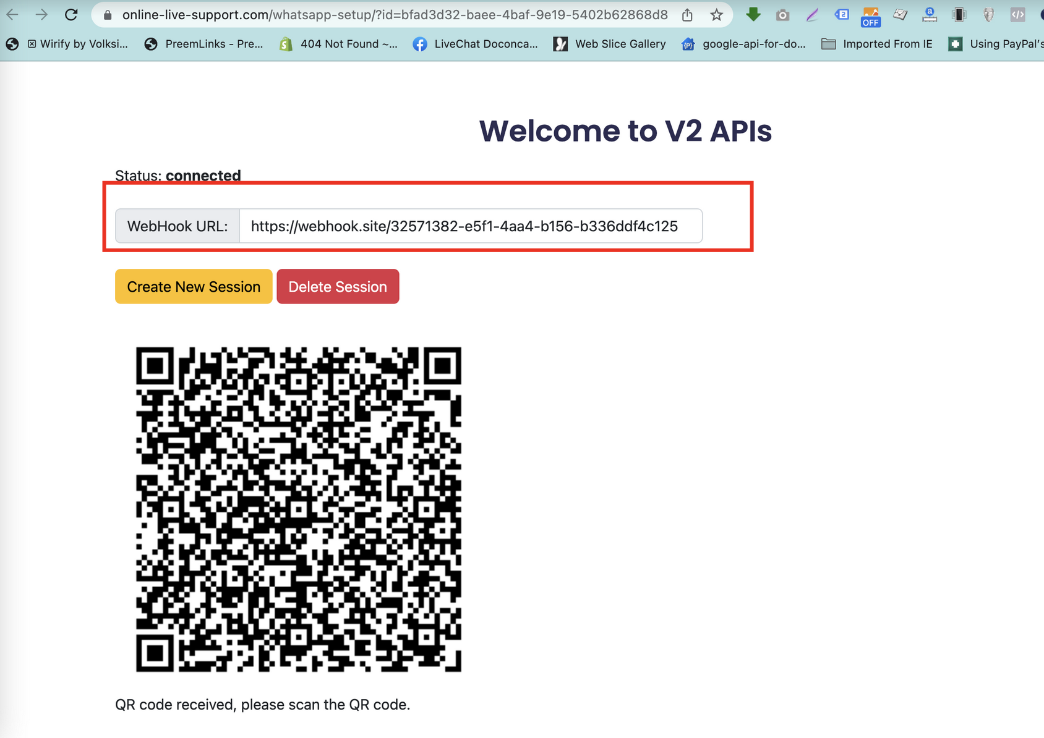Click the google-api house icon
This screenshot has width=1044, height=738.
point(688,44)
